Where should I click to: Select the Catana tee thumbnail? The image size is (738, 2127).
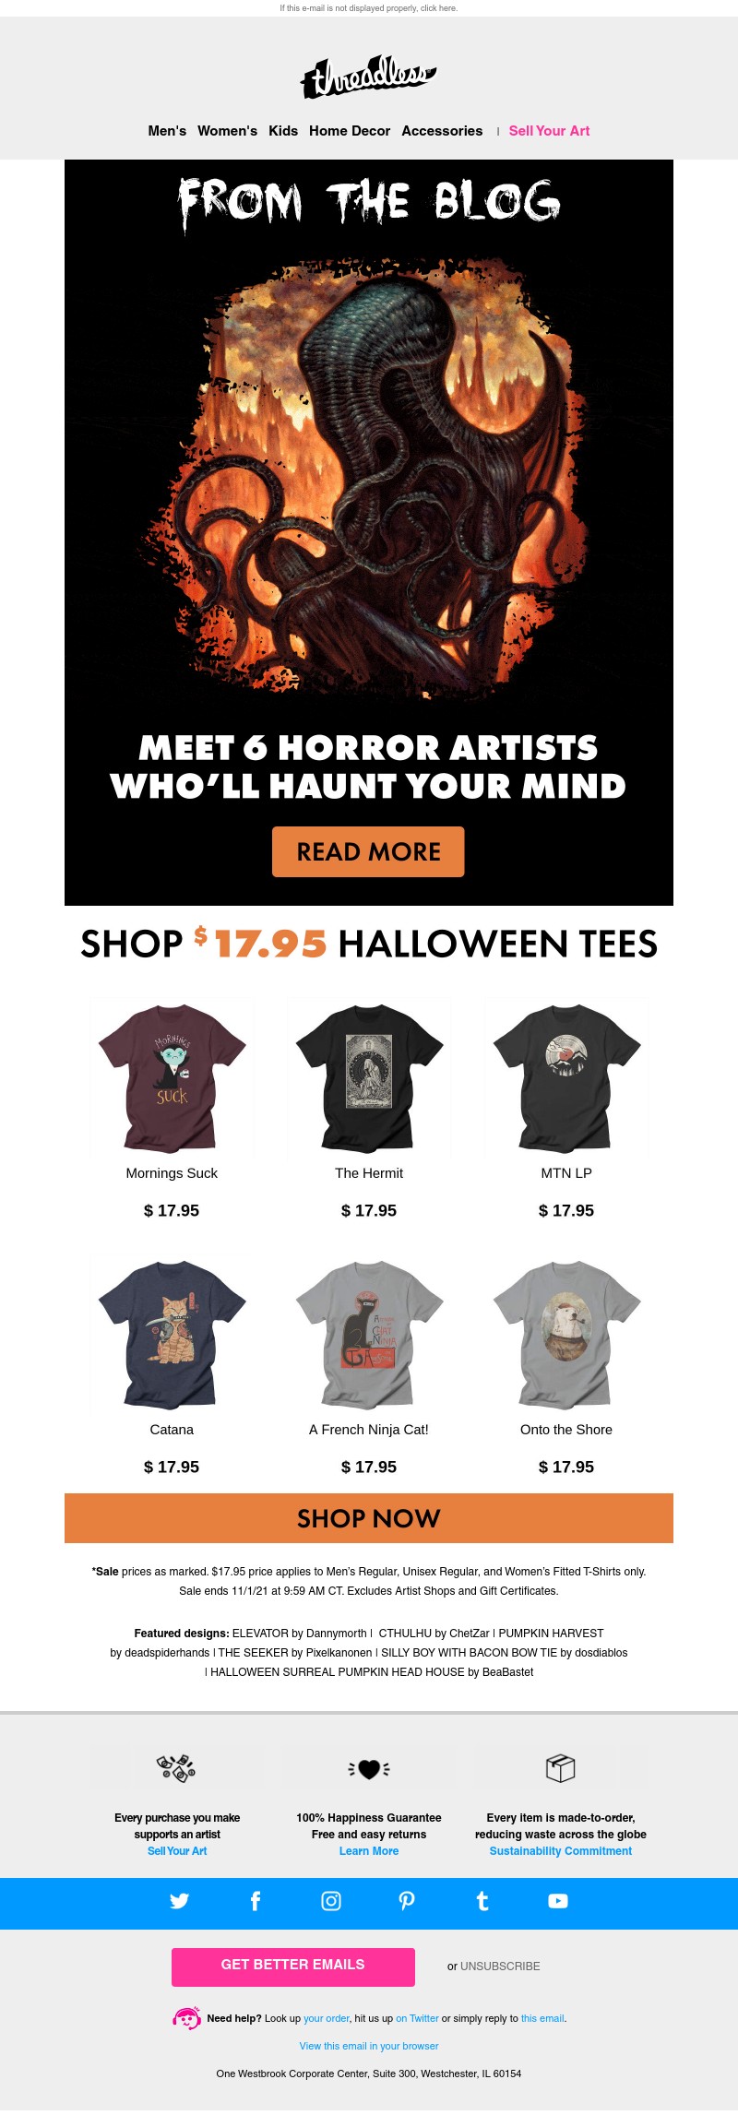click(172, 1334)
